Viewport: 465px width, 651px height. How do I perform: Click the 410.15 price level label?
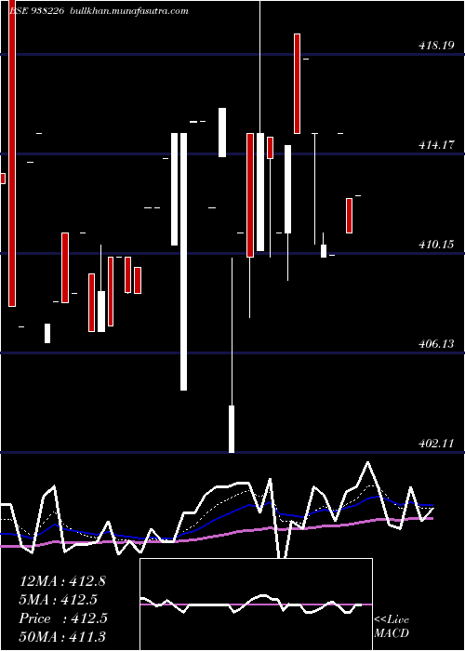(x=436, y=245)
